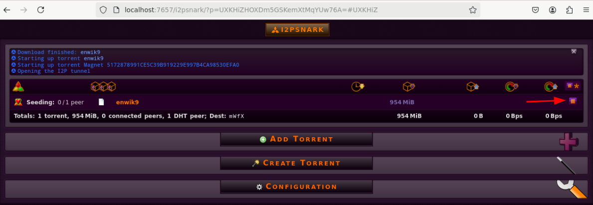Open the browser extensions menu
Viewport: 593px width, 205px height.
click(570, 10)
